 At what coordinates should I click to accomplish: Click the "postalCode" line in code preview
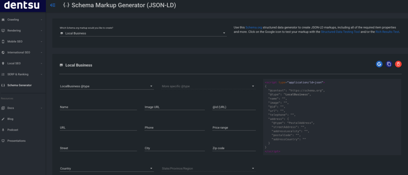(287, 135)
